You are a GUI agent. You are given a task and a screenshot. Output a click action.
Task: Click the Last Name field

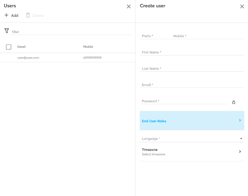pyautogui.click(x=192, y=69)
